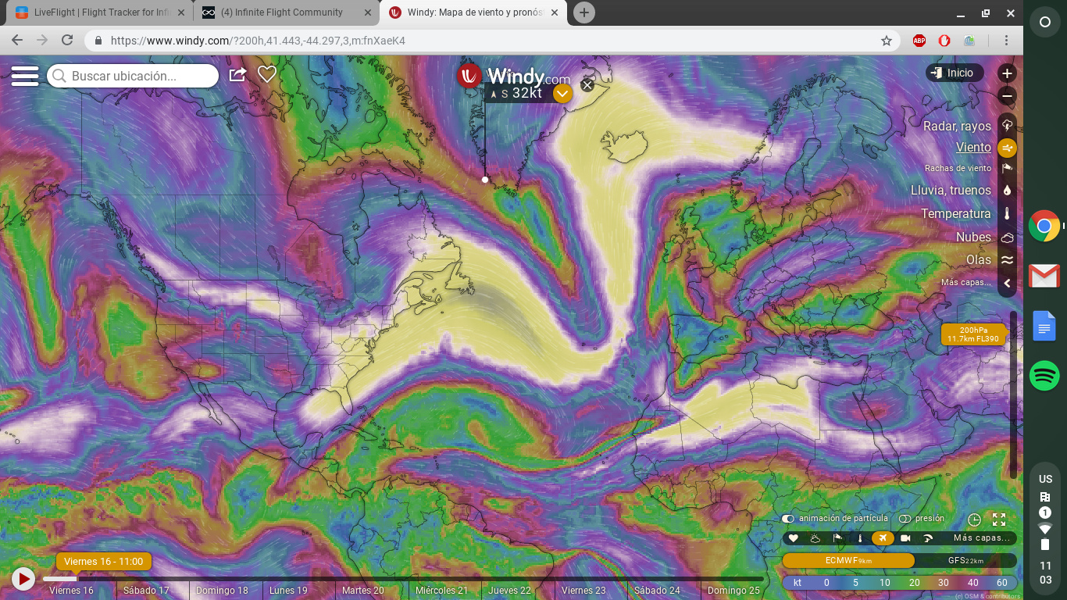Focus the Buscar ubicación search field
1067x600 pixels.
133,76
